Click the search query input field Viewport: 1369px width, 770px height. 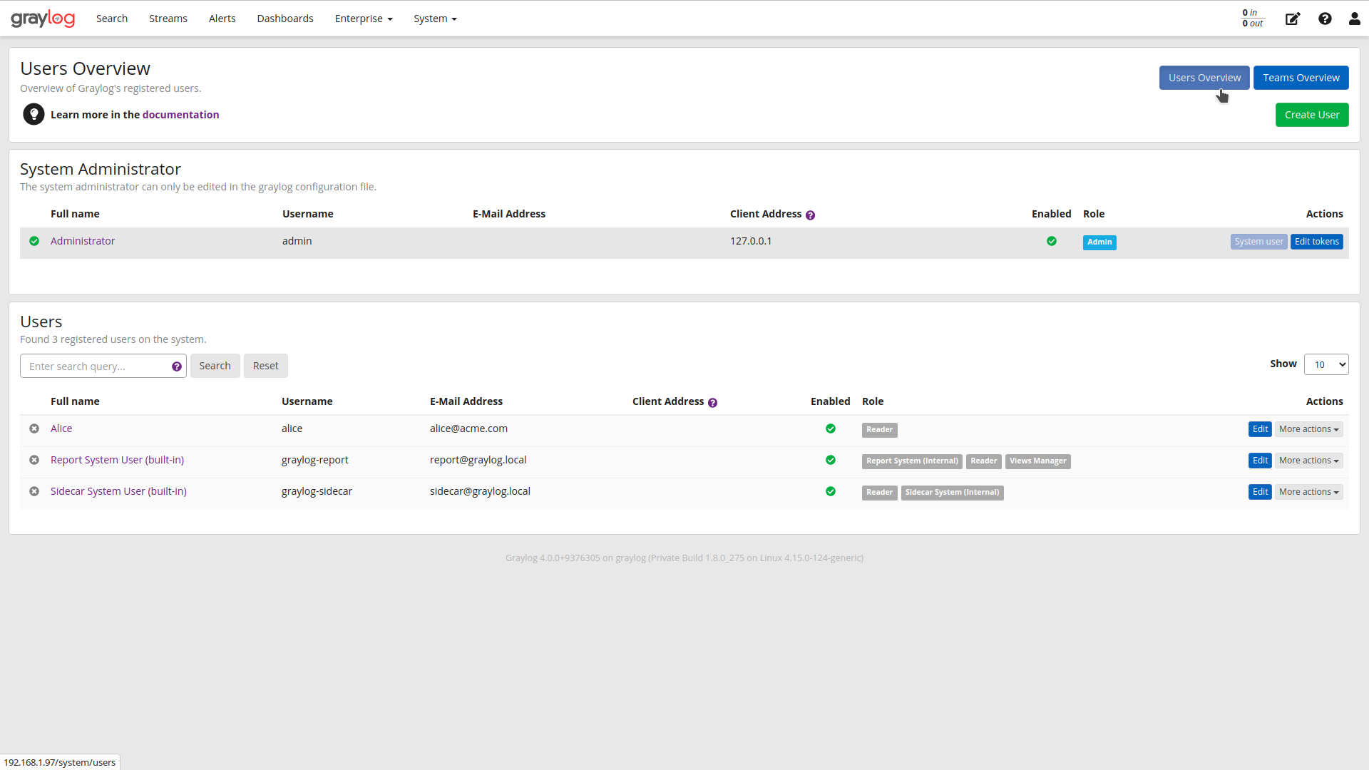[96, 366]
